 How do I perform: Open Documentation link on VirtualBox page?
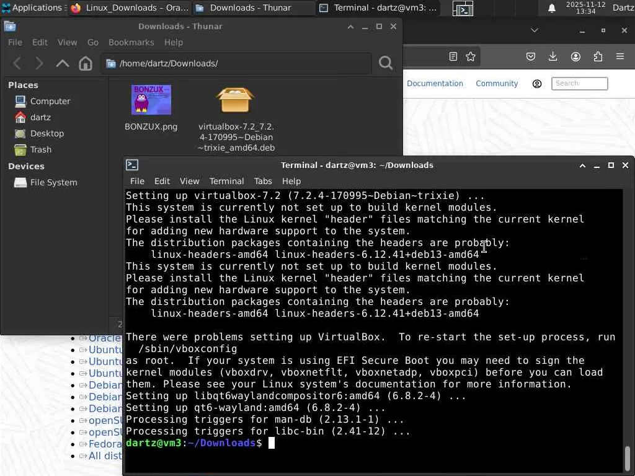(x=435, y=84)
